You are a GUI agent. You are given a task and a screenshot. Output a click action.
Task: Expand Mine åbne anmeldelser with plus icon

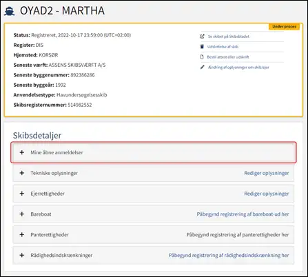tap(22, 152)
